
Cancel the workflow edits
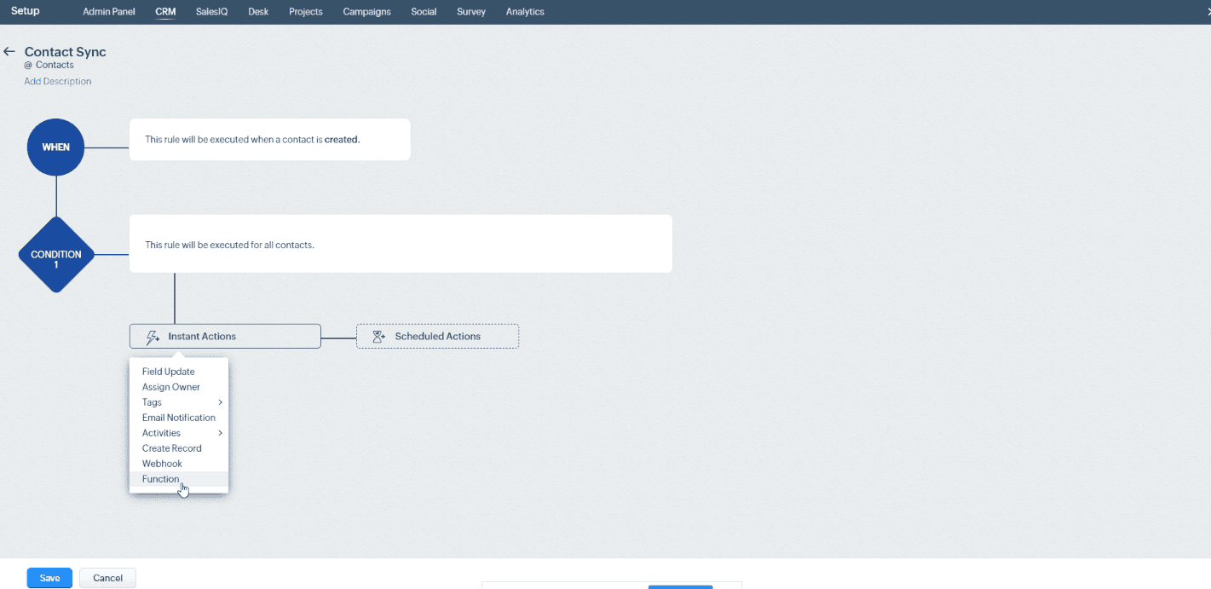coord(107,577)
